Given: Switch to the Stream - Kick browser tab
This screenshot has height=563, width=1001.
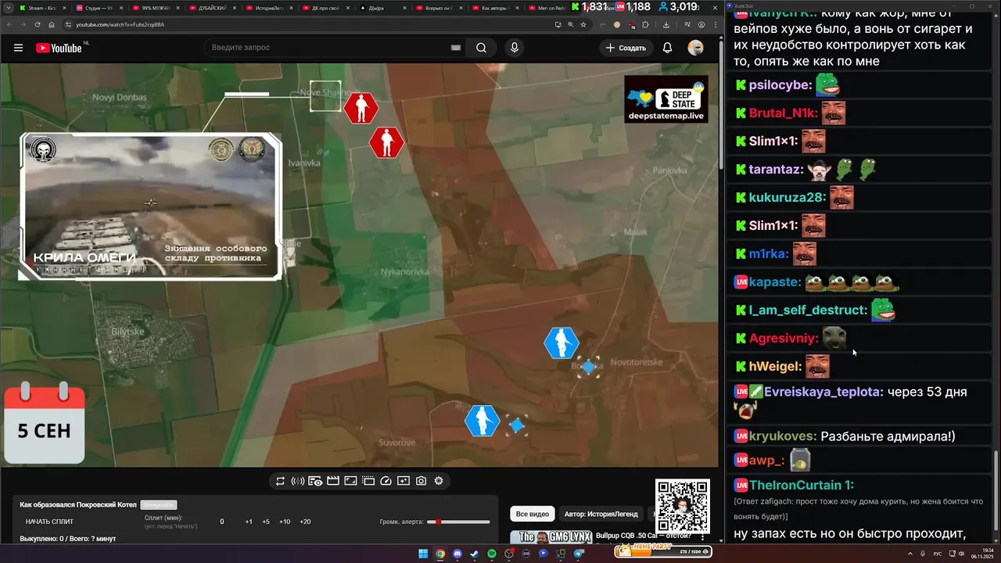Looking at the screenshot, I should (x=43, y=8).
